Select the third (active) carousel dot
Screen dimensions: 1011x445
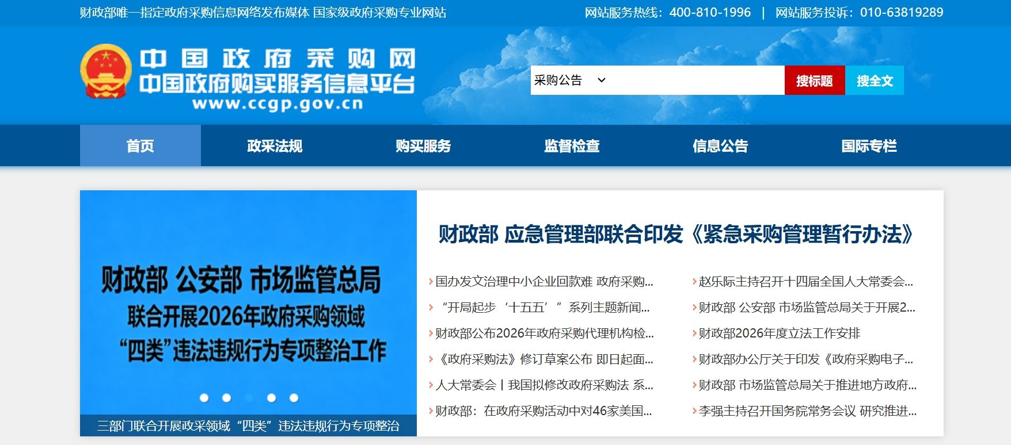click(x=249, y=397)
